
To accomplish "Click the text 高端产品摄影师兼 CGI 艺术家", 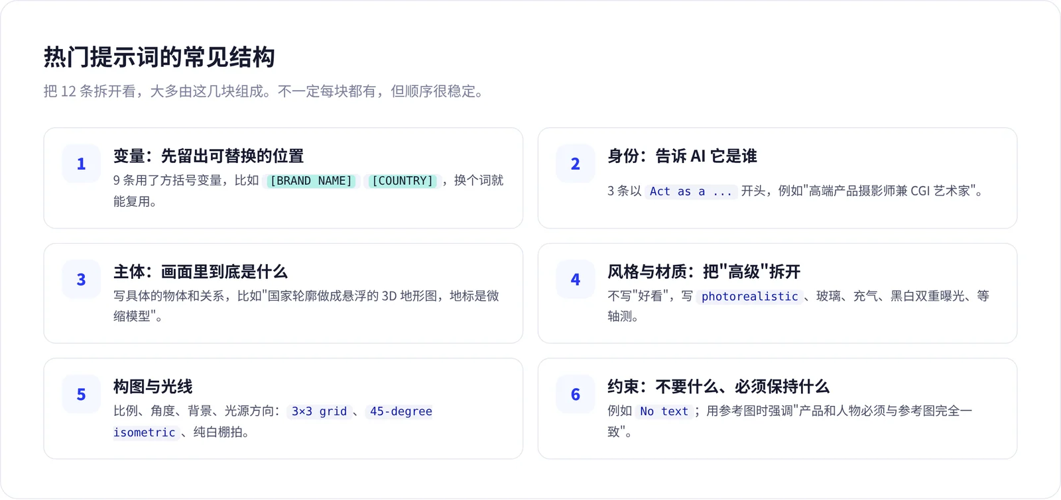I will [x=890, y=191].
